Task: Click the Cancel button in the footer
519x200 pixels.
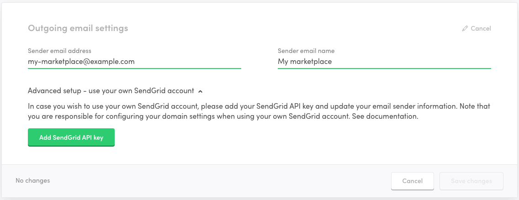Action: click(412, 181)
